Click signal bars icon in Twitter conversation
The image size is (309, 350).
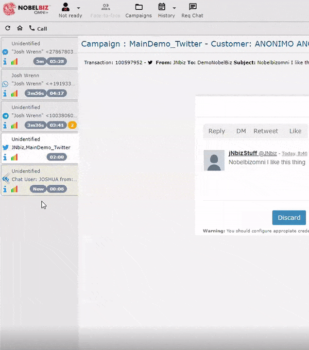tap(14, 157)
